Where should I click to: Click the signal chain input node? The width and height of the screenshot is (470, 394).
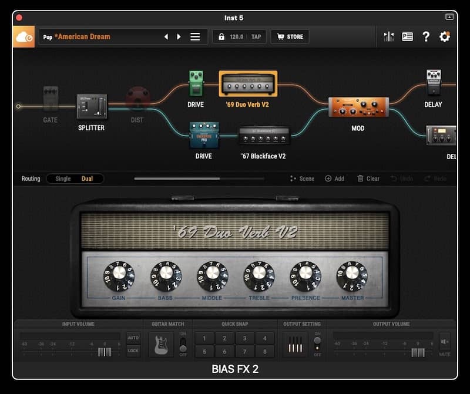coord(18,106)
